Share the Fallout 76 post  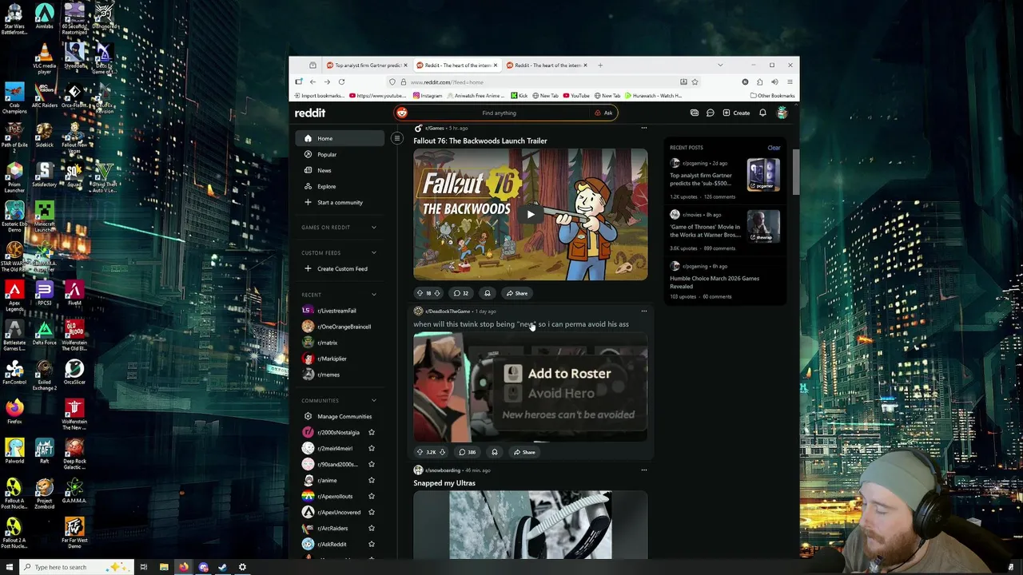point(516,293)
